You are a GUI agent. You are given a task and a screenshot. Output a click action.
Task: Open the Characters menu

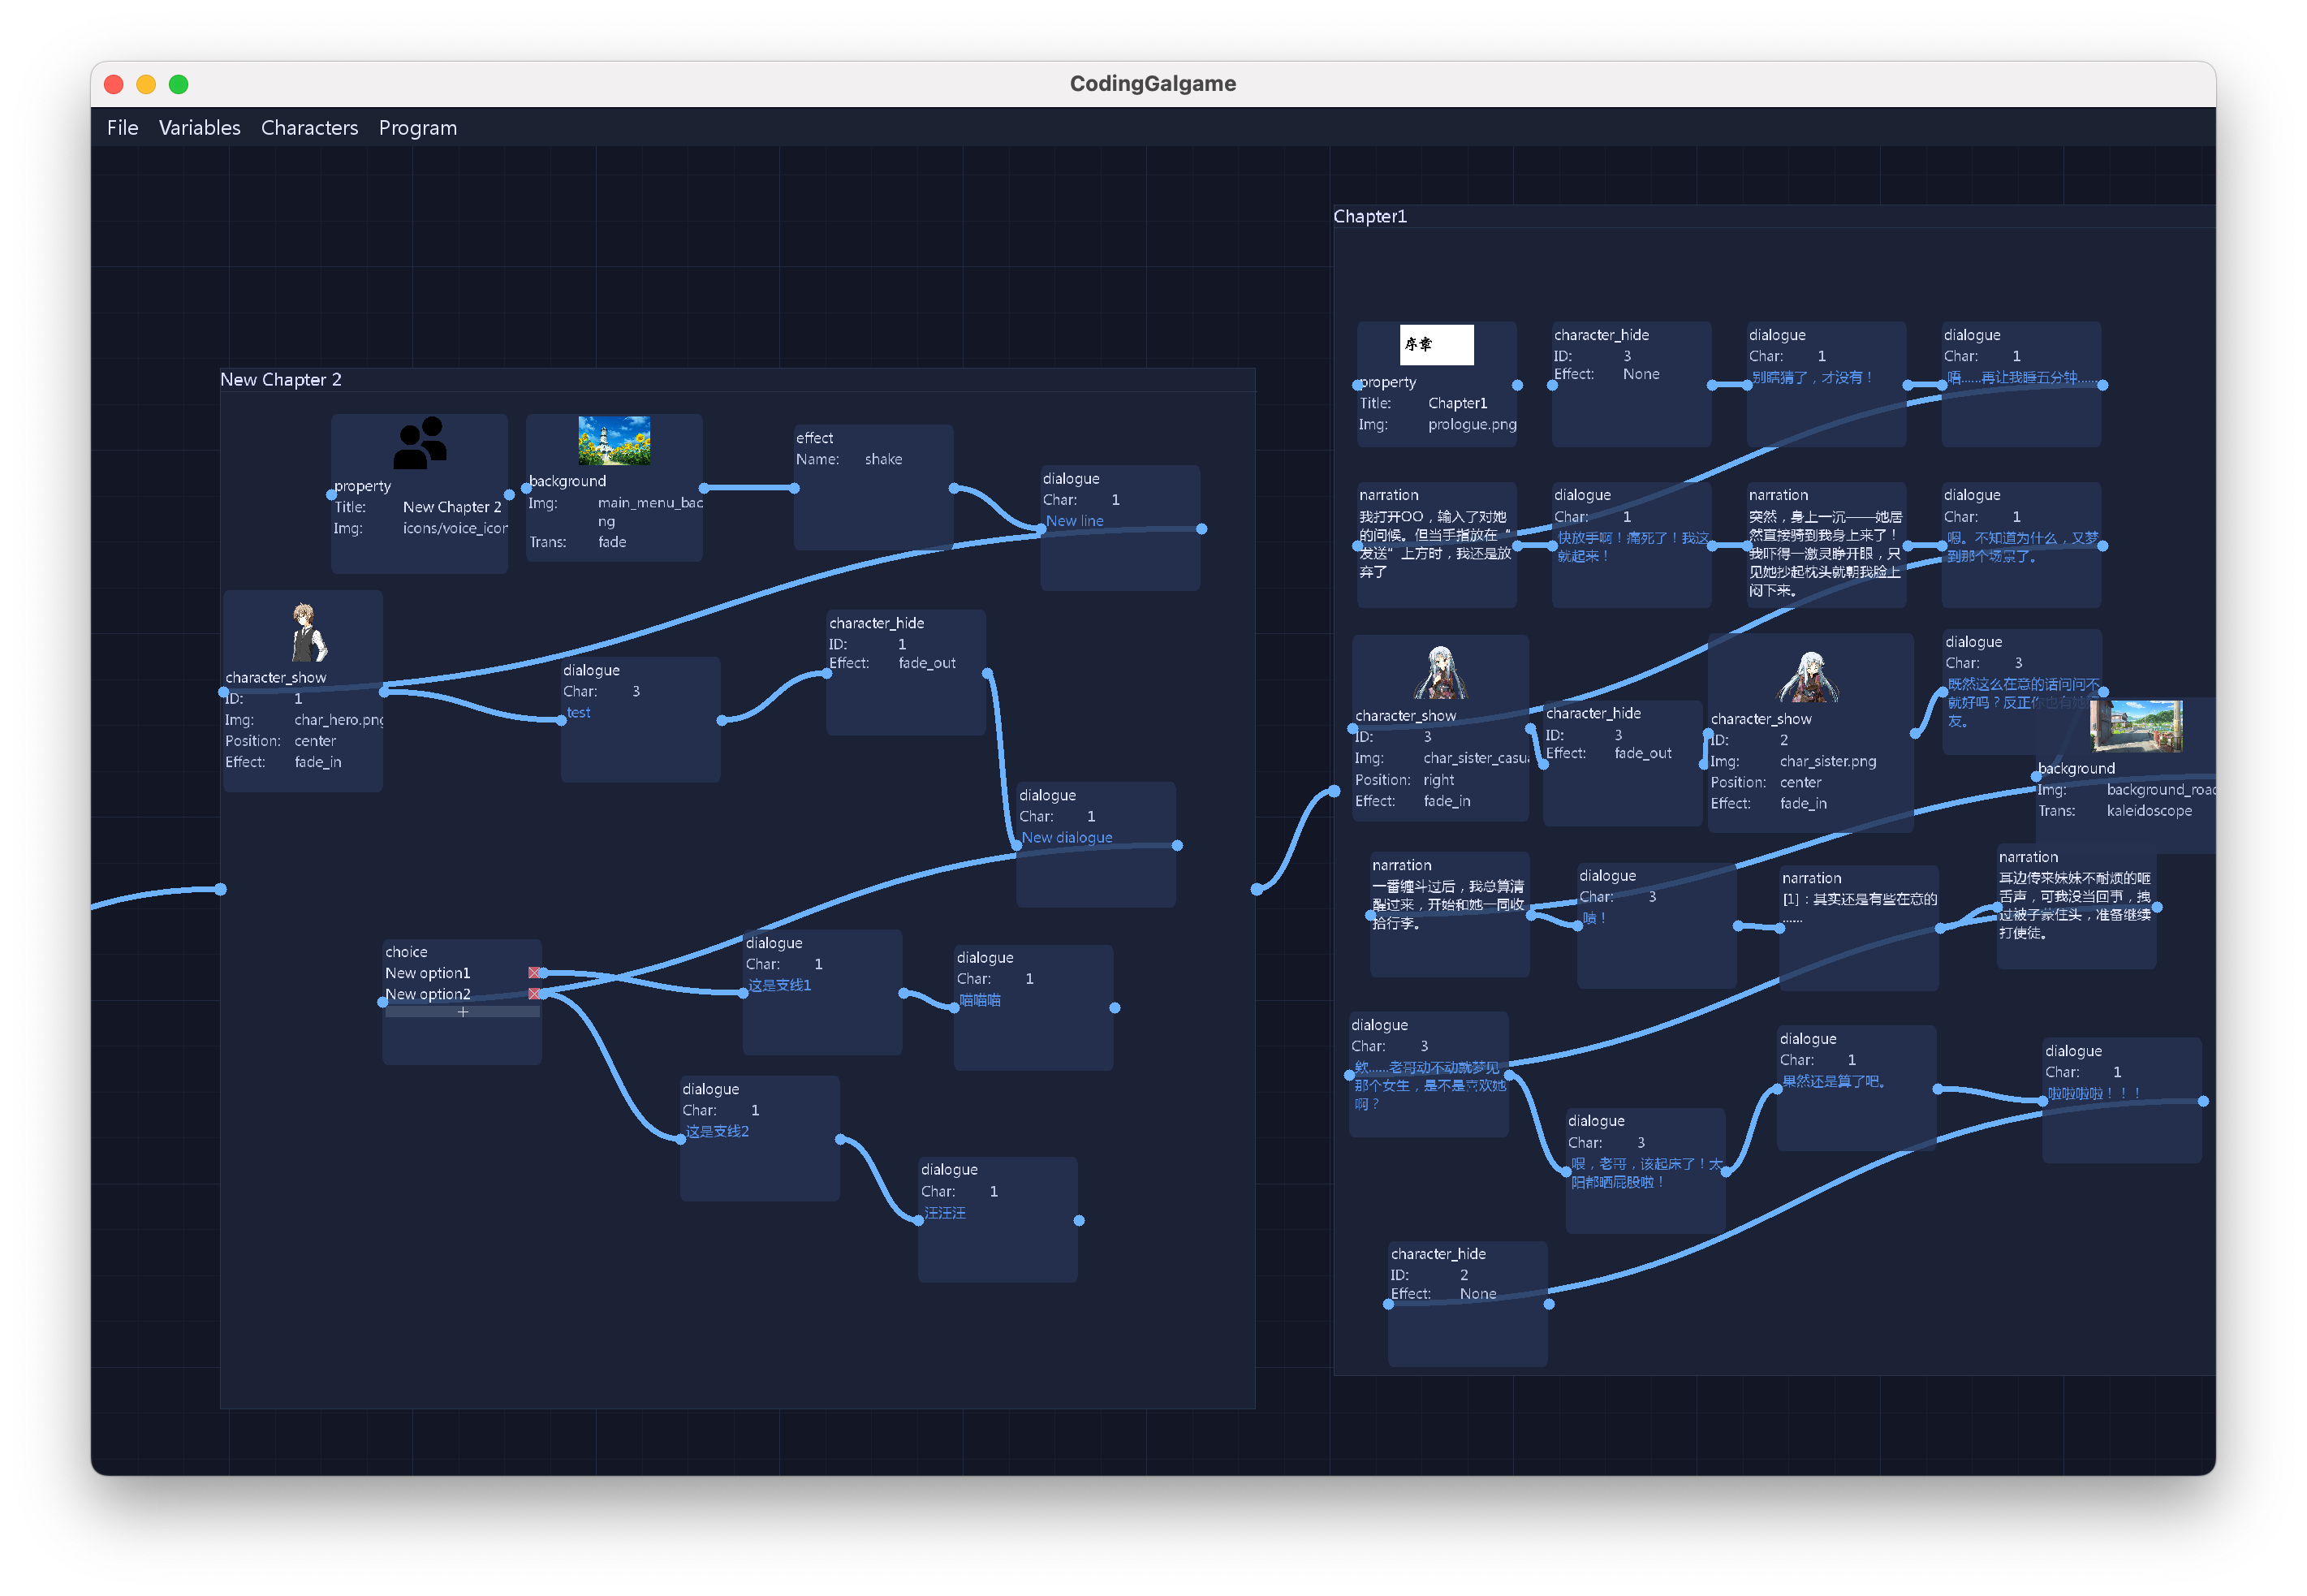coord(309,128)
